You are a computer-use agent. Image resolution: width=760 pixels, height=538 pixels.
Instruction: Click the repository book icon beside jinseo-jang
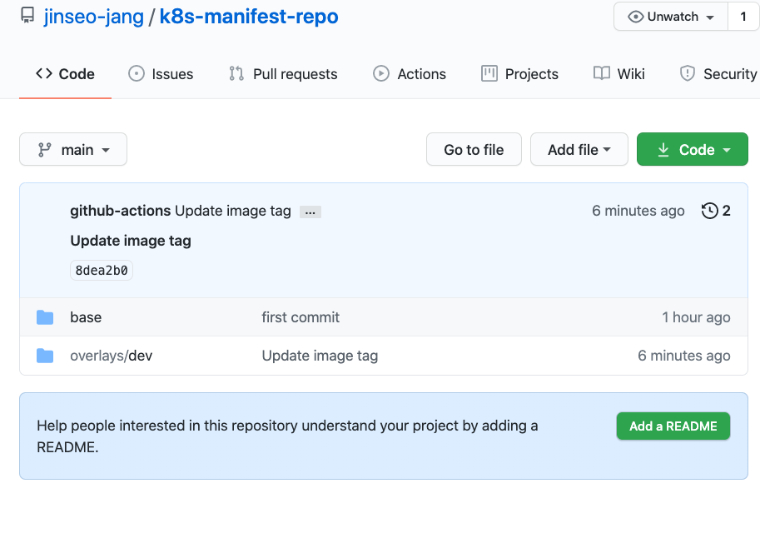pyautogui.click(x=27, y=16)
